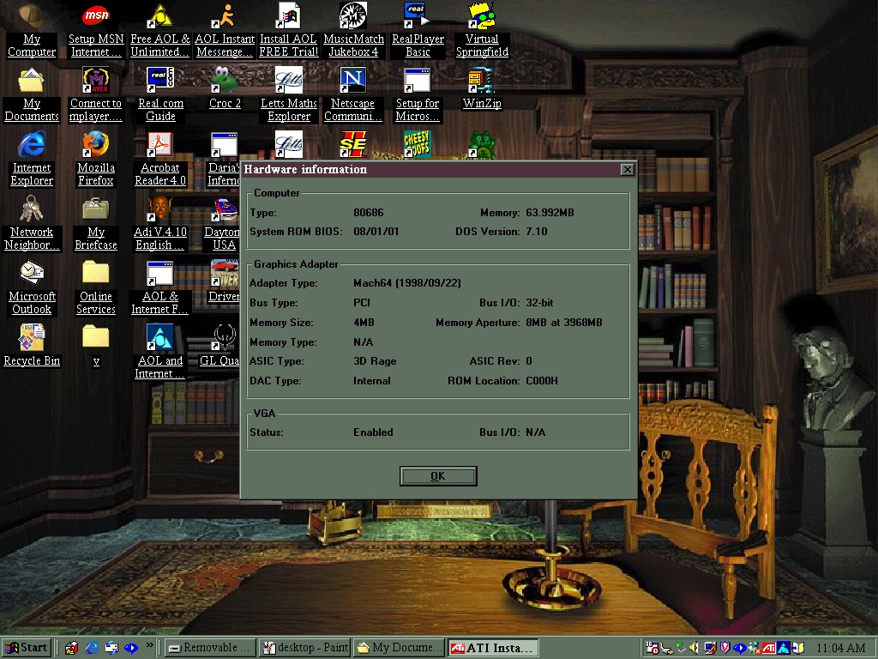Select the Online Services folder
Screen dimensions: 878x659
point(96,273)
